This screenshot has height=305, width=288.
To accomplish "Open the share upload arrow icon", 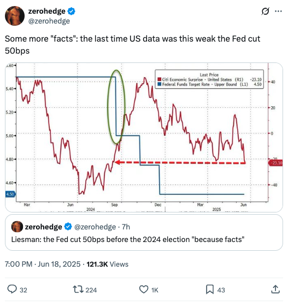I will point(275,289).
